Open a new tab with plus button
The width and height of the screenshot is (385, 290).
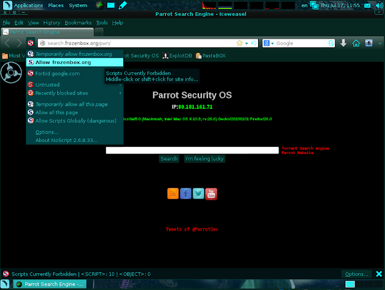99,32
